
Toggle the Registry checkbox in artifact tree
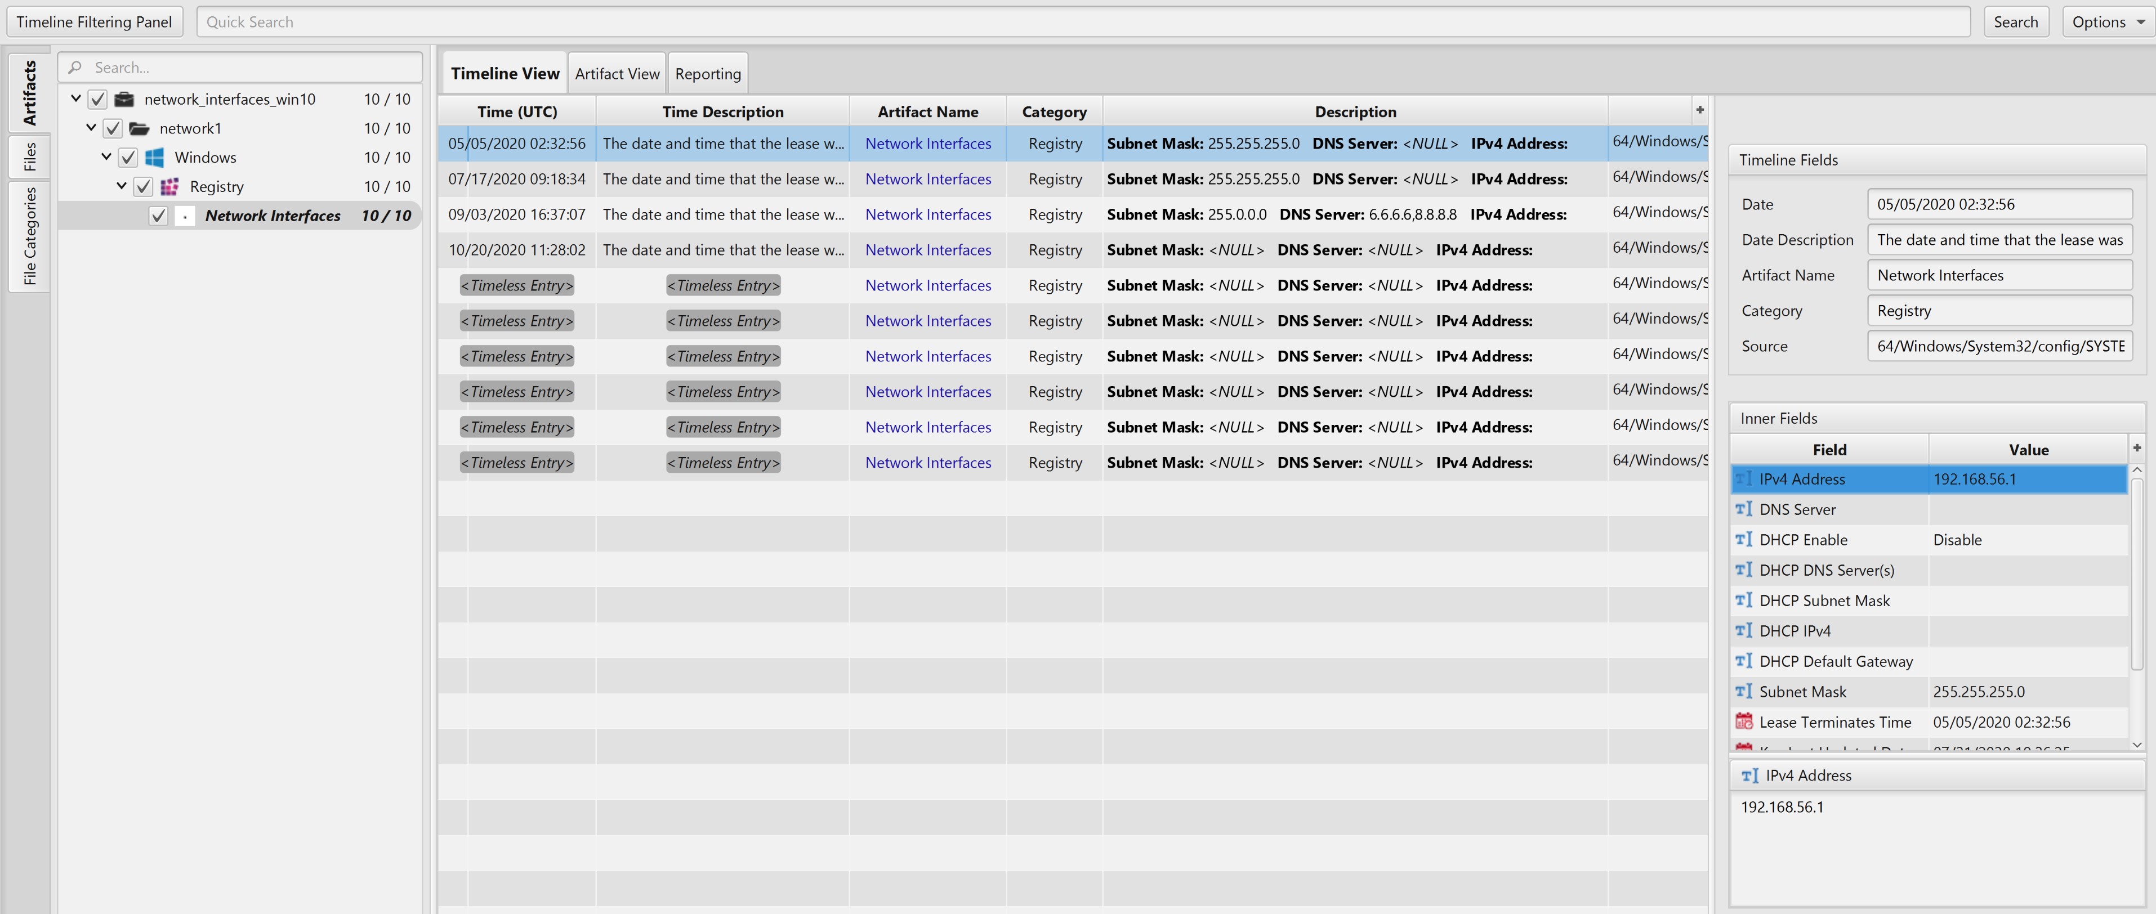point(143,186)
